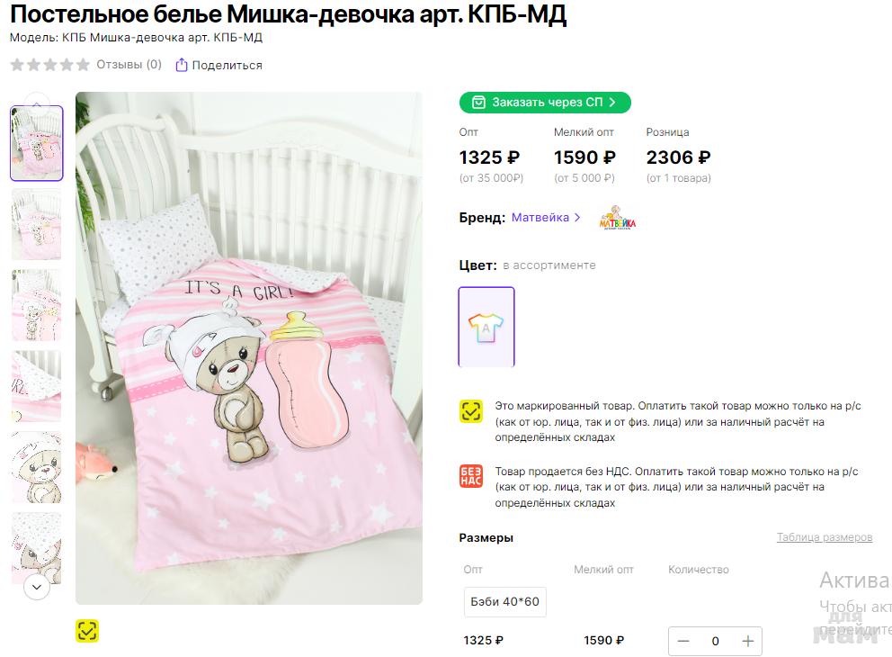Open the main product image
The image size is (892, 657).
click(248, 347)
